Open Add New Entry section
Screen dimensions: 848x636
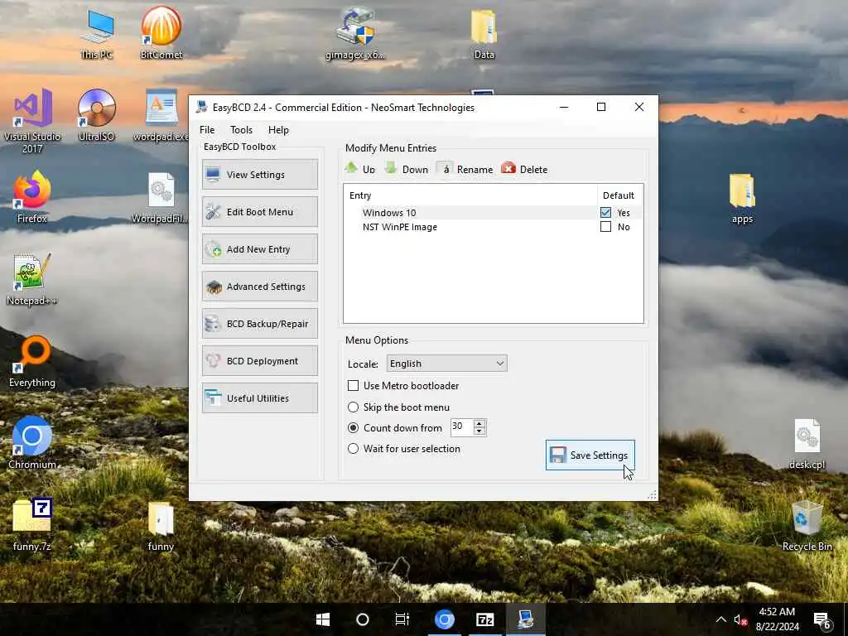click(x=259, y=249)
